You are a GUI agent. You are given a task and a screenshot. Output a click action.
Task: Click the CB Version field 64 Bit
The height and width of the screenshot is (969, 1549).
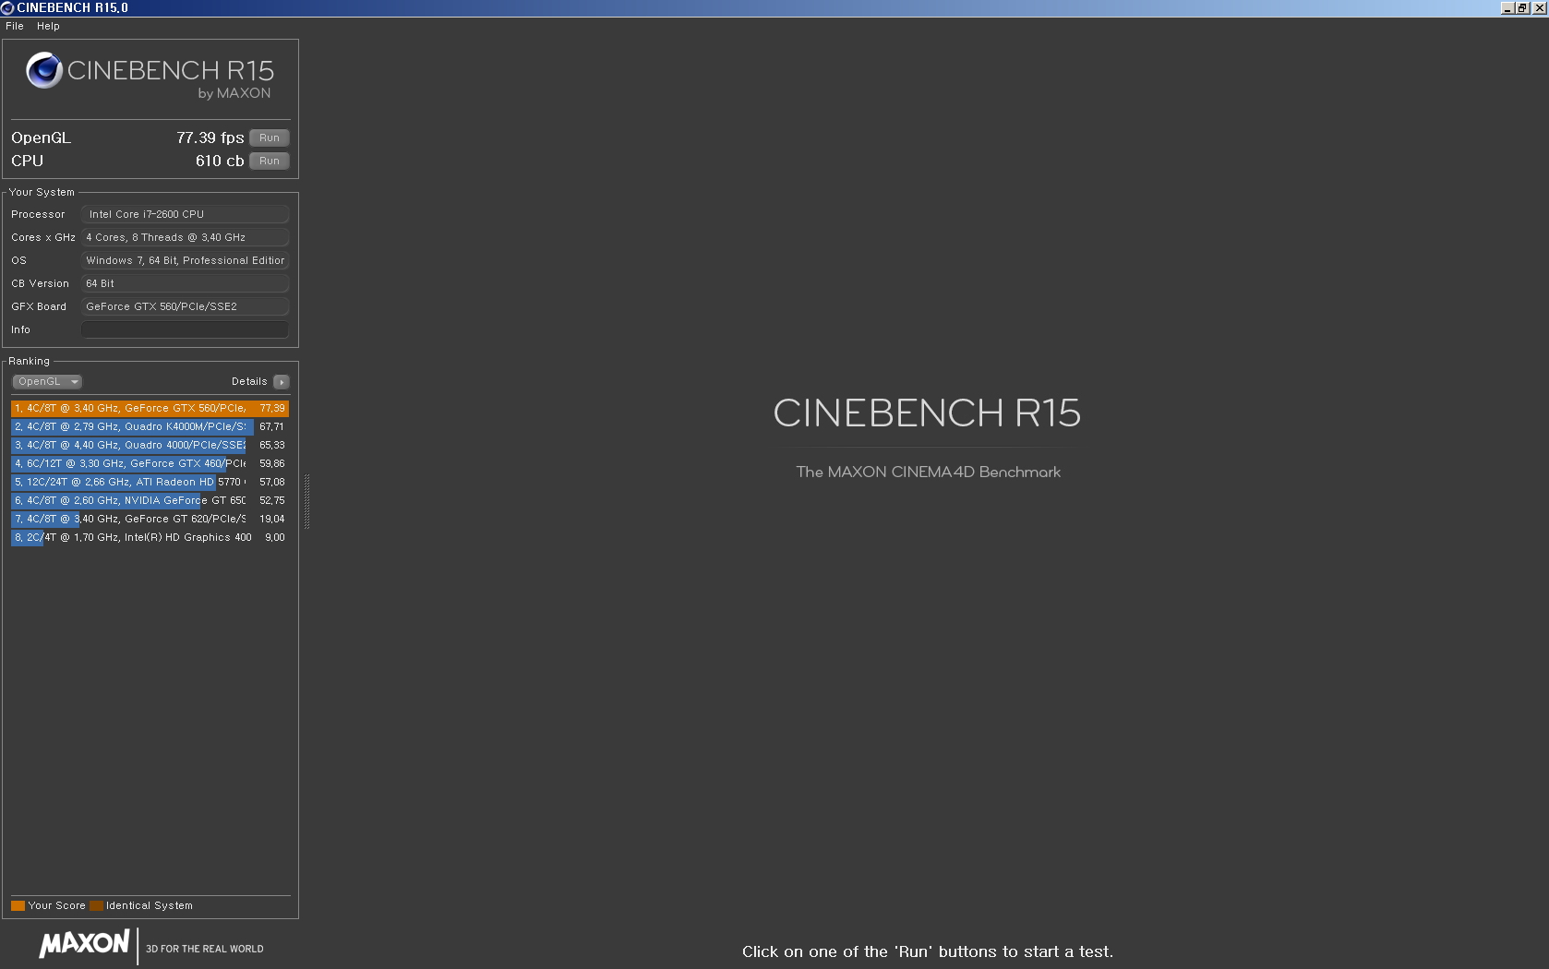[185, 283]
